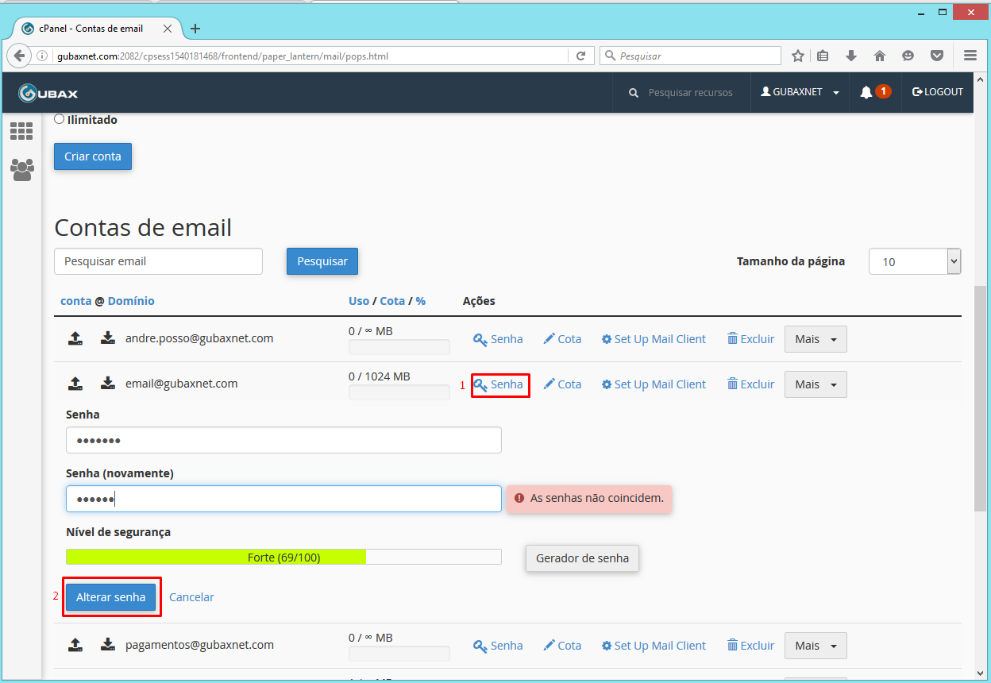The height and width of the screenshot is (683, 991).
Task: Open Set Up Mail Client gear for email@gubaxnet.com
Action: click(653, 384)
